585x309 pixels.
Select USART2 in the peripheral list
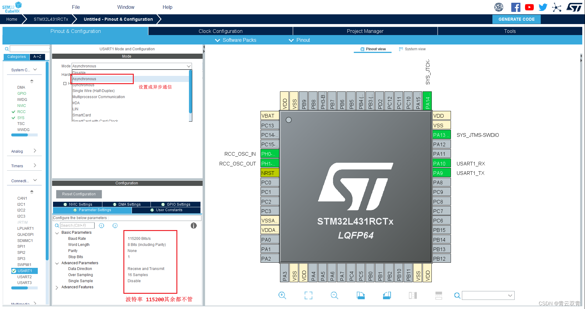[24, 277]
